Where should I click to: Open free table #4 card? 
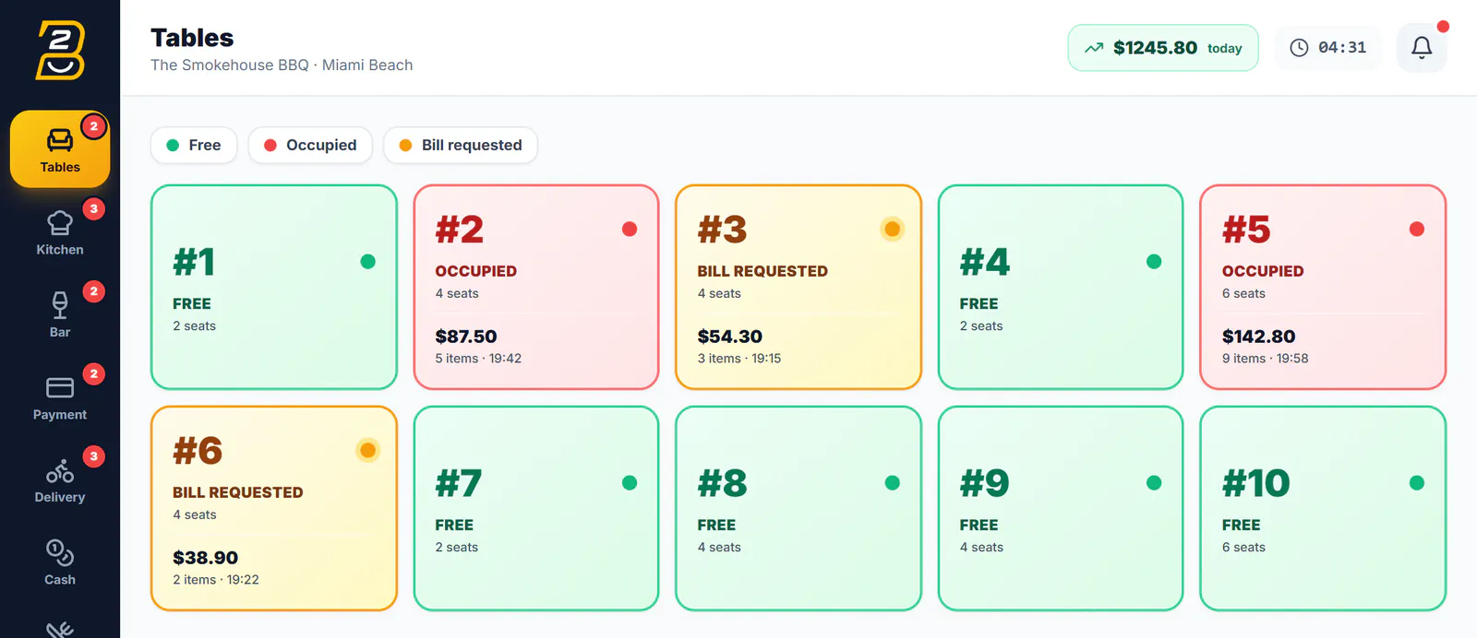[1061, 287]
